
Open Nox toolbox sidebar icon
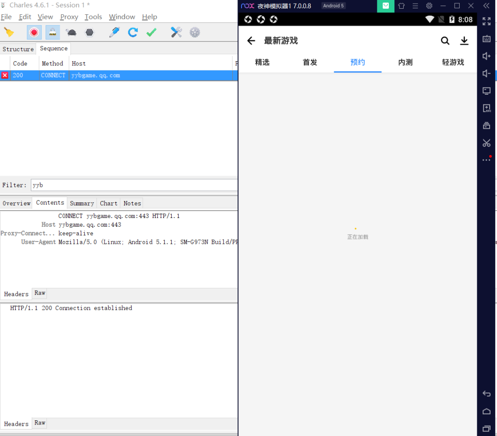click(486, 126)
